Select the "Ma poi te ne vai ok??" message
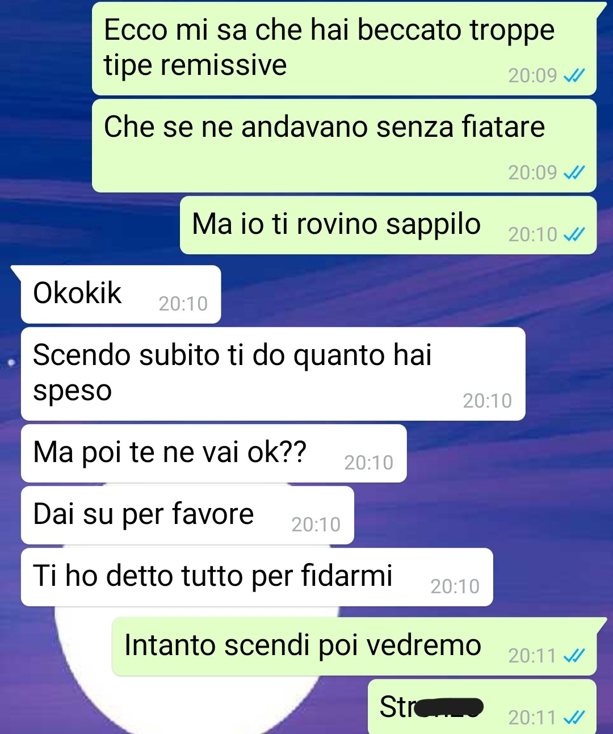 214,454
